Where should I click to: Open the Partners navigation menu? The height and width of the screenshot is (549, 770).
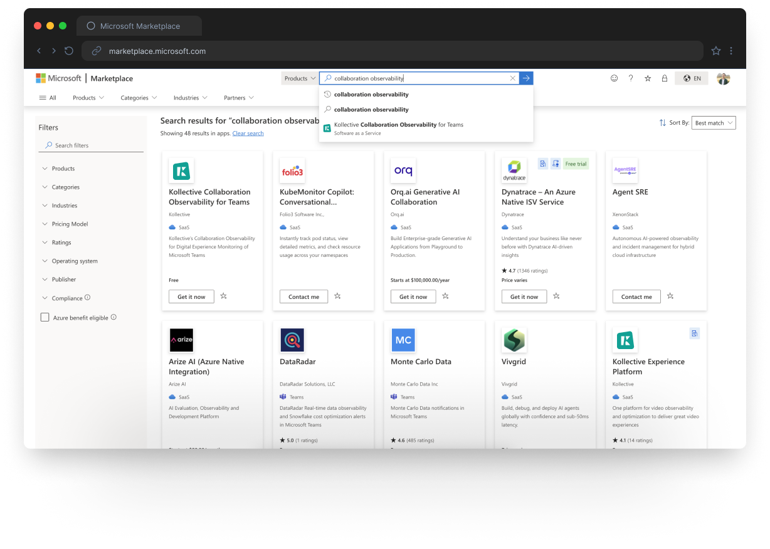click(x=239, y=98)
